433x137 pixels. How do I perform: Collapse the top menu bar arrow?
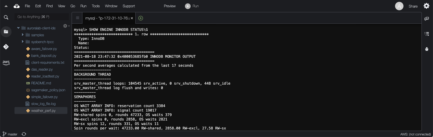pos(6,6)
